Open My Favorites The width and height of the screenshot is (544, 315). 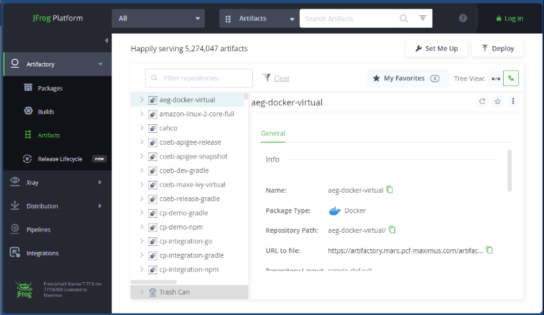407,78
